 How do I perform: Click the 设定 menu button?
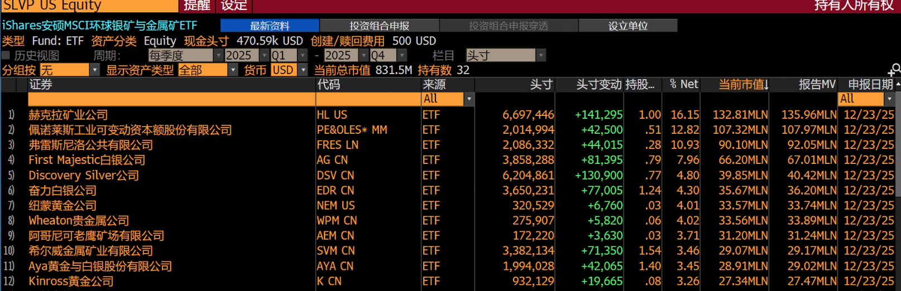point(234,6)
